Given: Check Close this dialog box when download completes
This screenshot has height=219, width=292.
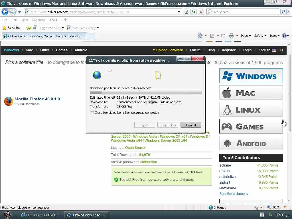Looking at the screenshot, I should [x=92, y=112].
